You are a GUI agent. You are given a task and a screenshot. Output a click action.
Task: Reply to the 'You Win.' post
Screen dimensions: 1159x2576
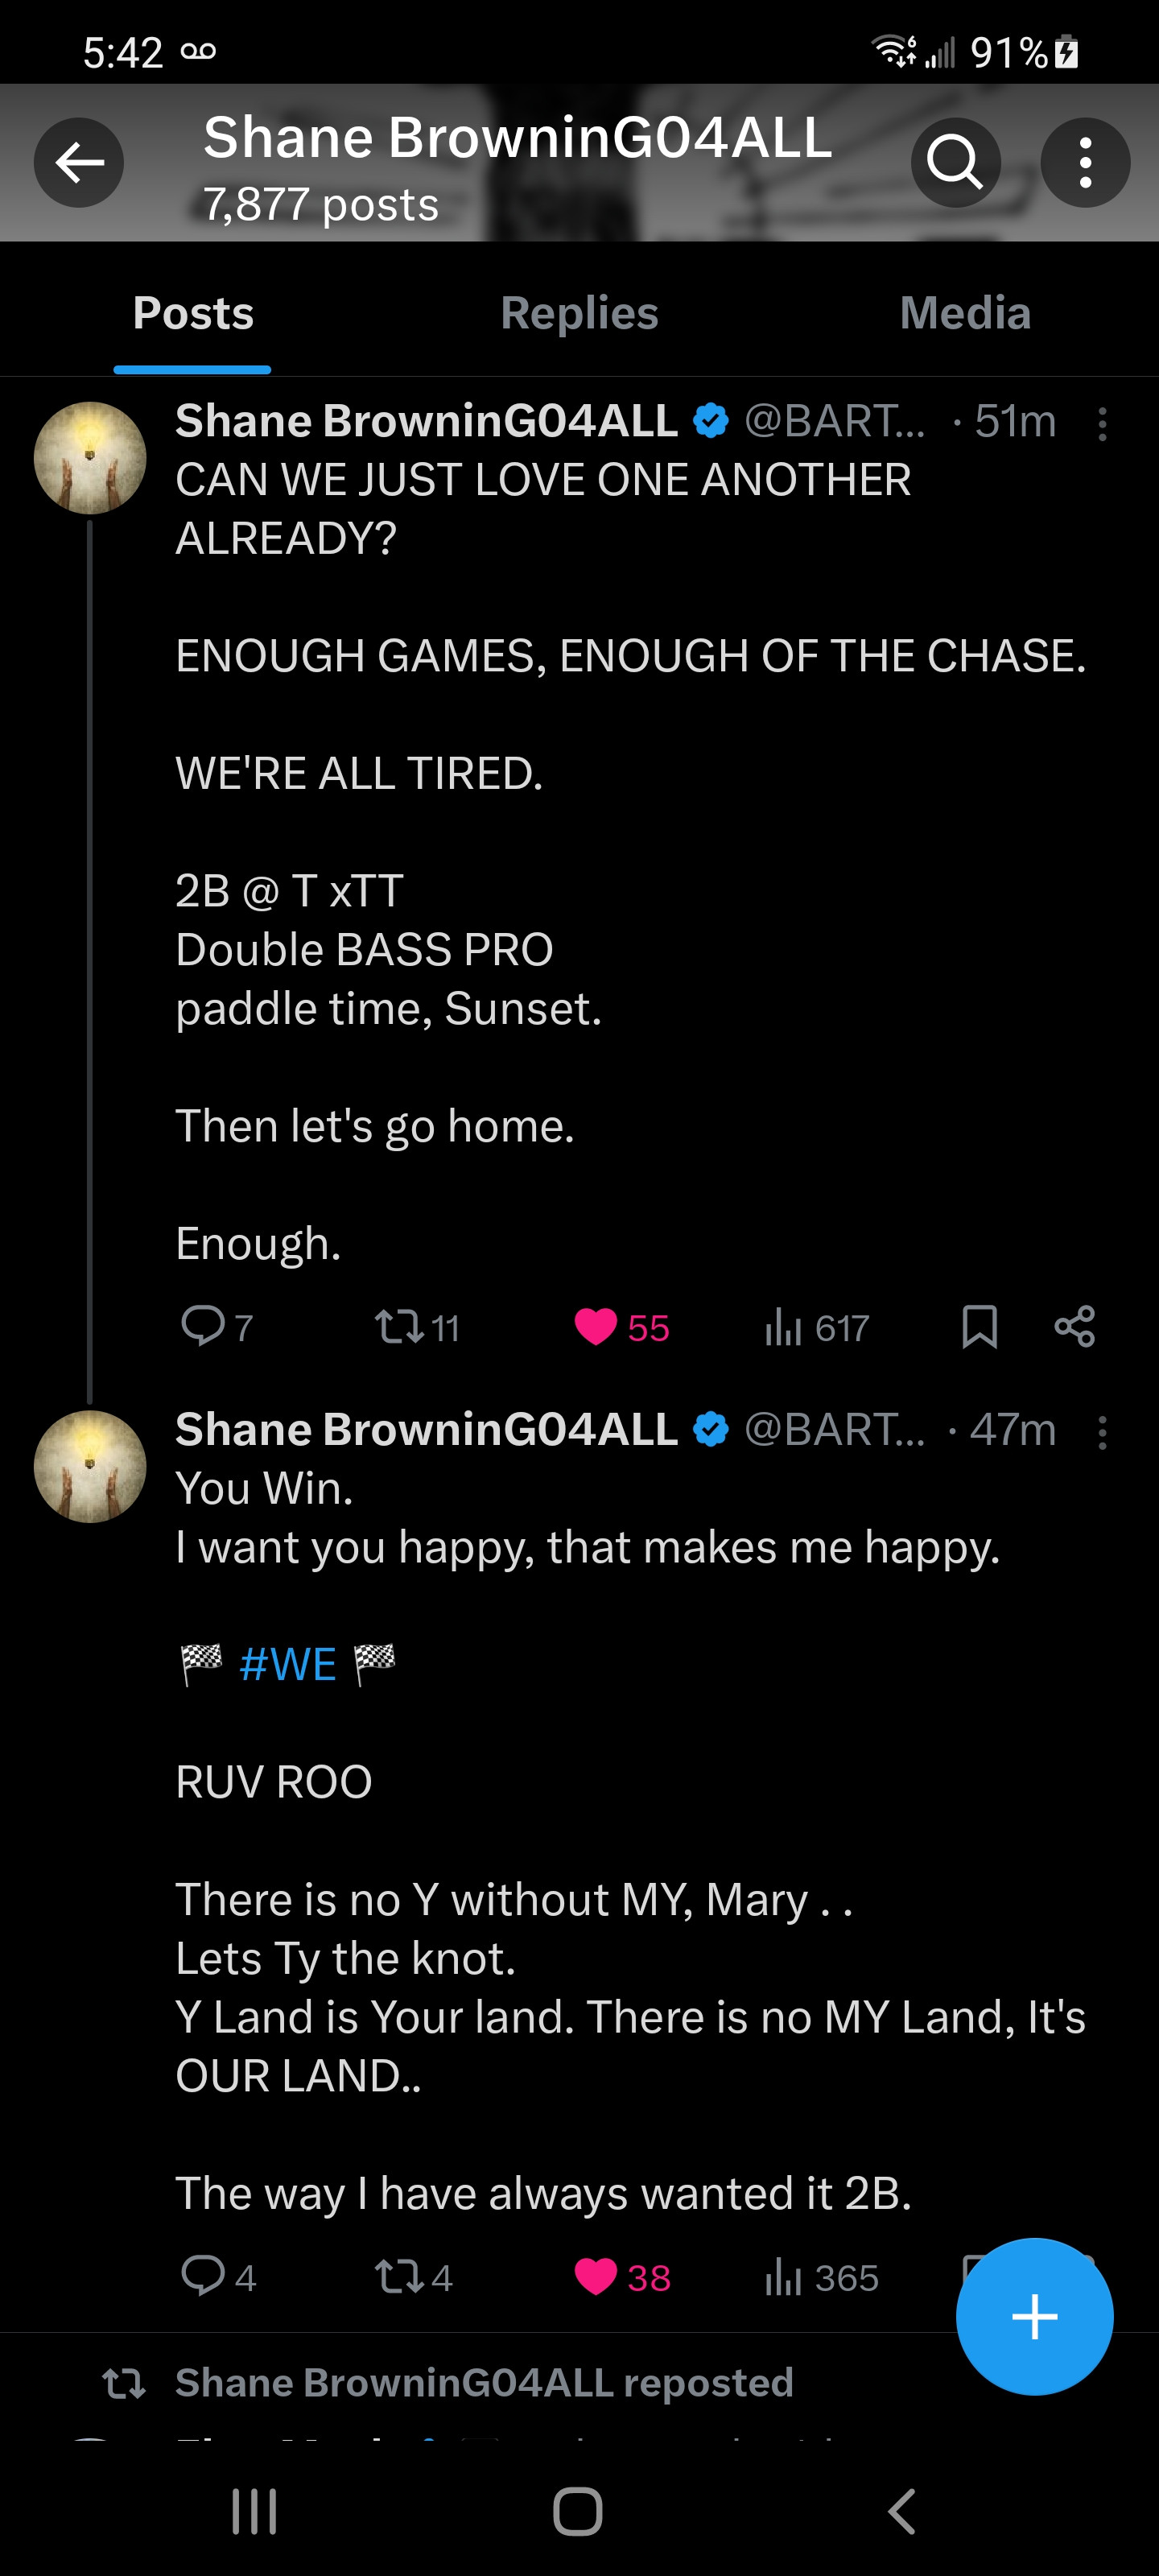[x=203, y=2276]
